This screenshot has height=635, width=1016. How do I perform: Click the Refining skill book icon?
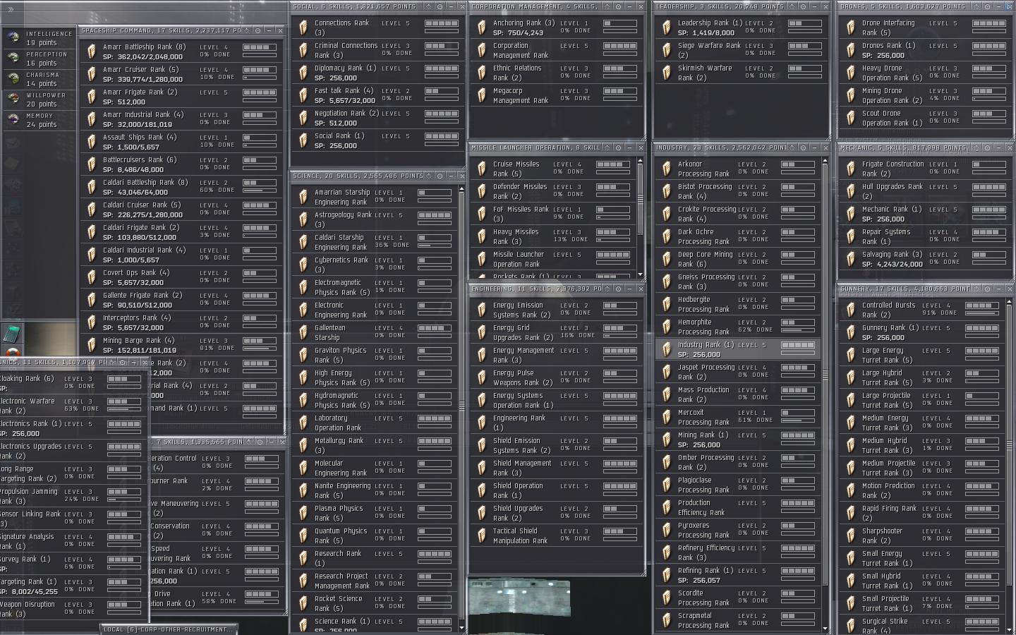click(666, 575)
